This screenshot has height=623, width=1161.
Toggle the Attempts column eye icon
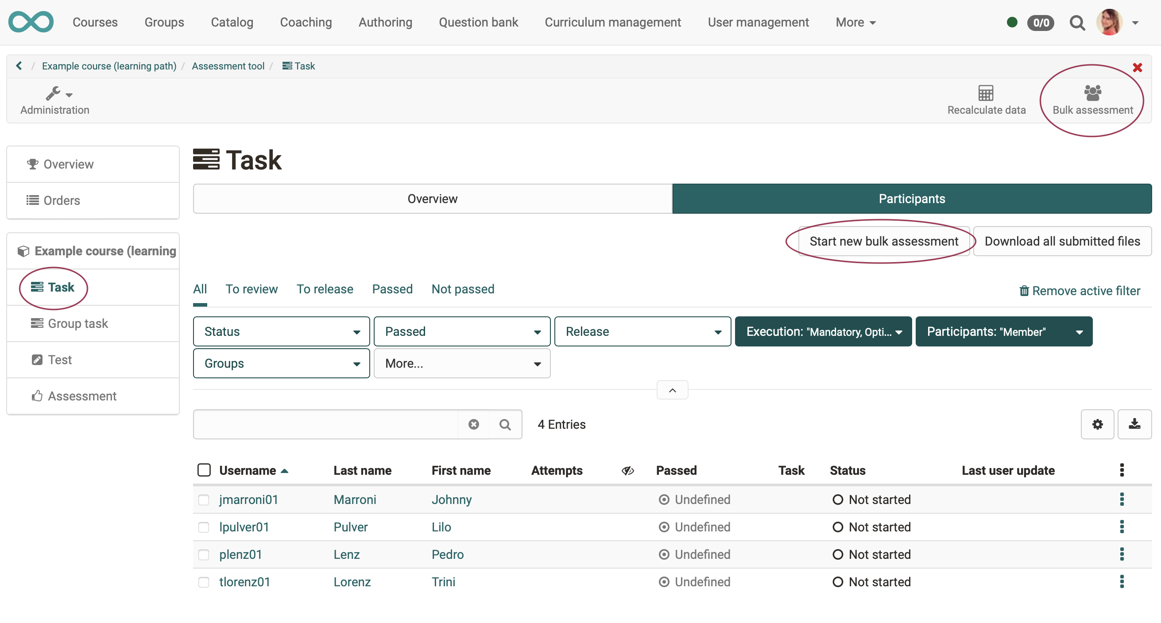point(627,470)
